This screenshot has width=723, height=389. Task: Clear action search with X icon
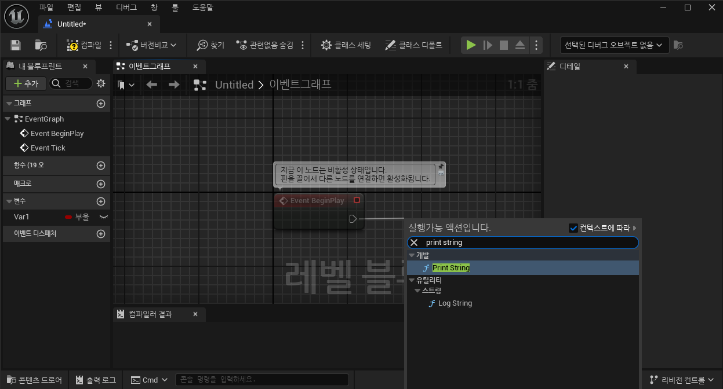[414, 243]
